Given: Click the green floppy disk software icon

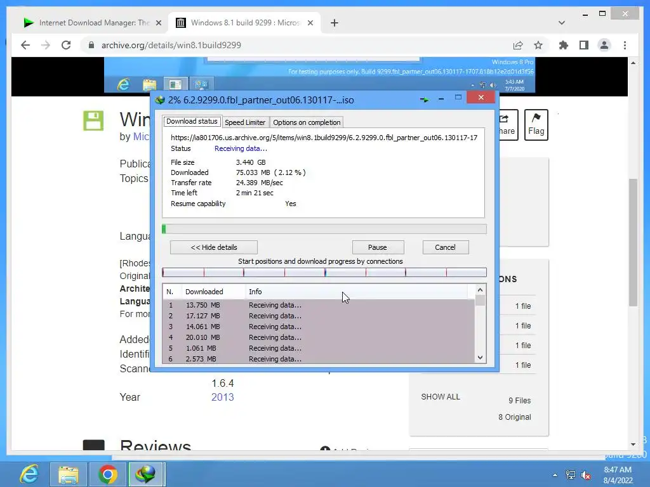Looking at the screenshot, I should [x=93, y=121].
